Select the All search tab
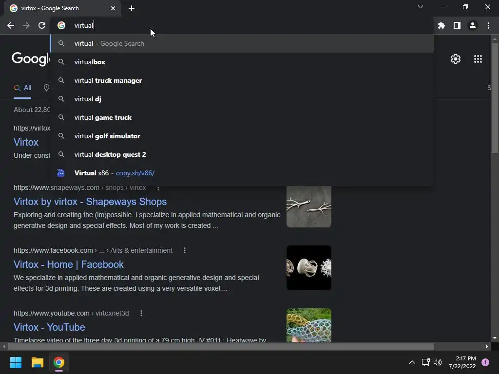The width and height of the screenshot is (499, 374). pyautogui.click(x=22, y=88)
